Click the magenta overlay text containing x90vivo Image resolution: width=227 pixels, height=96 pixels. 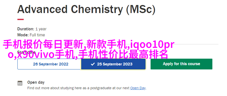pos(88,55)
